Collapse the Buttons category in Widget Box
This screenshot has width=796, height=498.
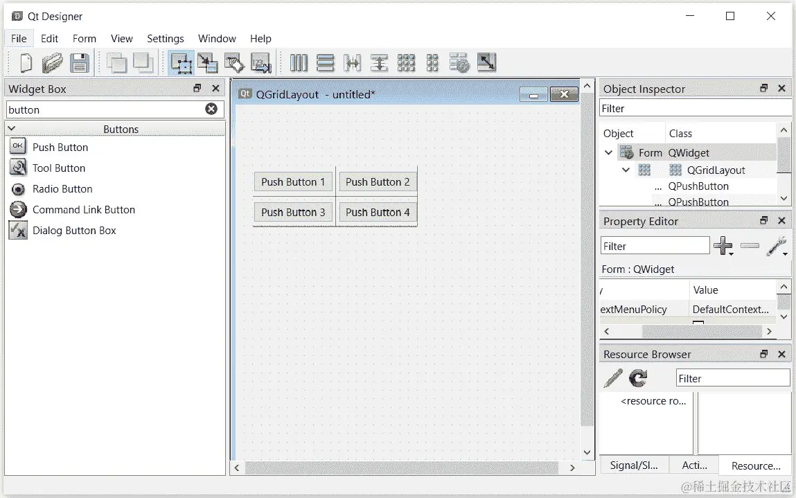(x=12, y=129)
